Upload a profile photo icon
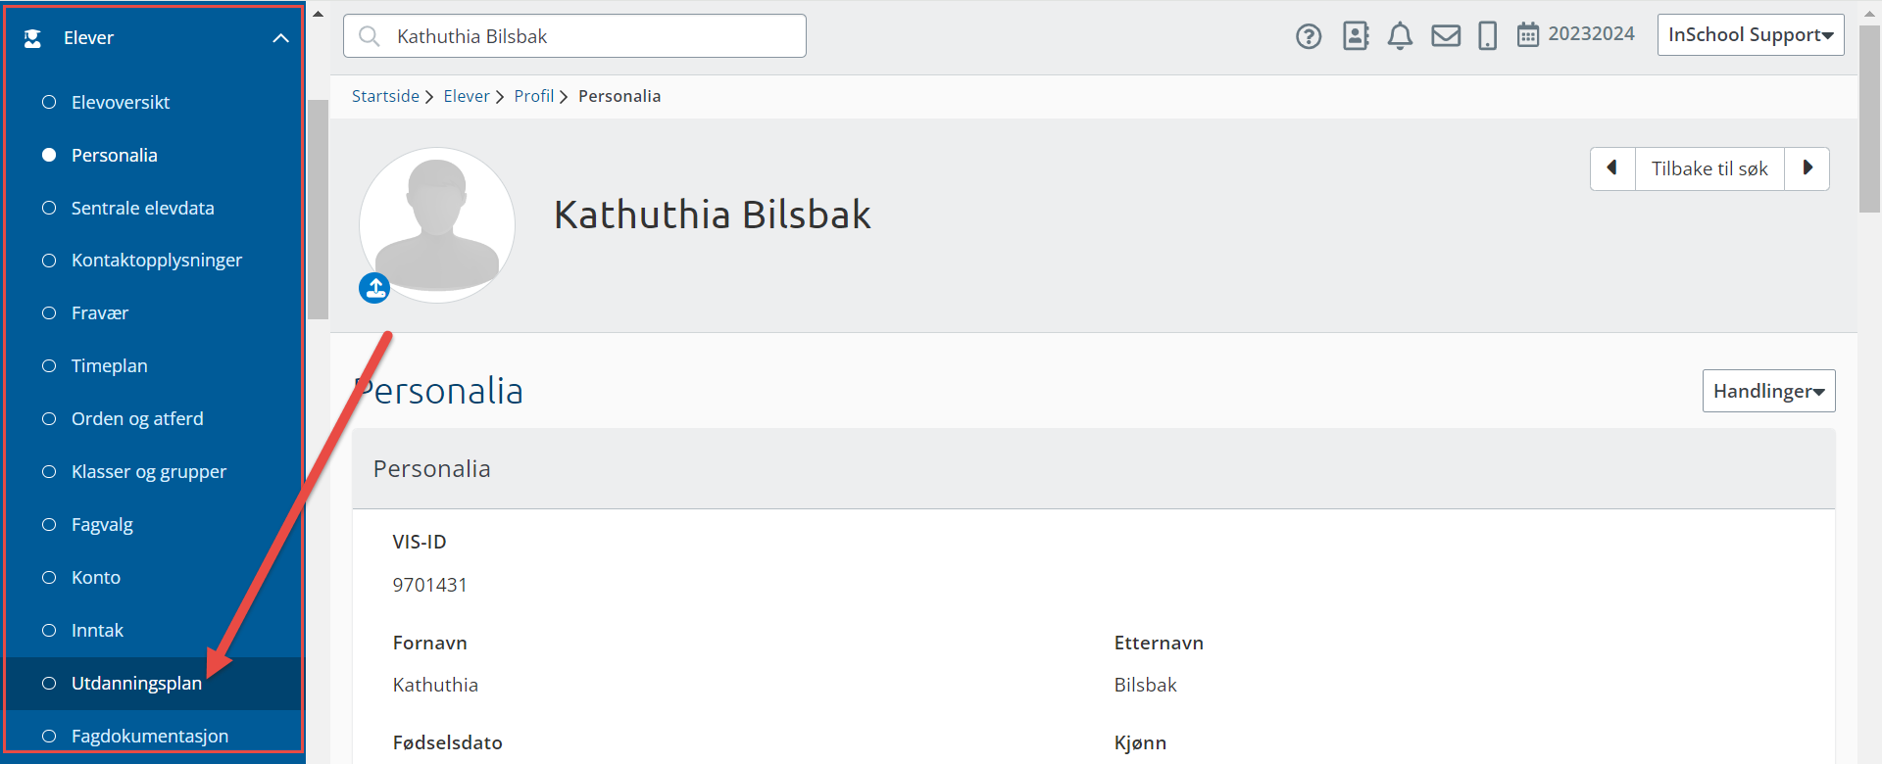This screenshot has width=1882, height=764. coord(374,288)
